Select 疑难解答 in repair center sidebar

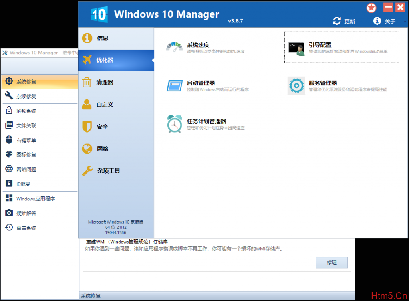click(x=40, y=214)
